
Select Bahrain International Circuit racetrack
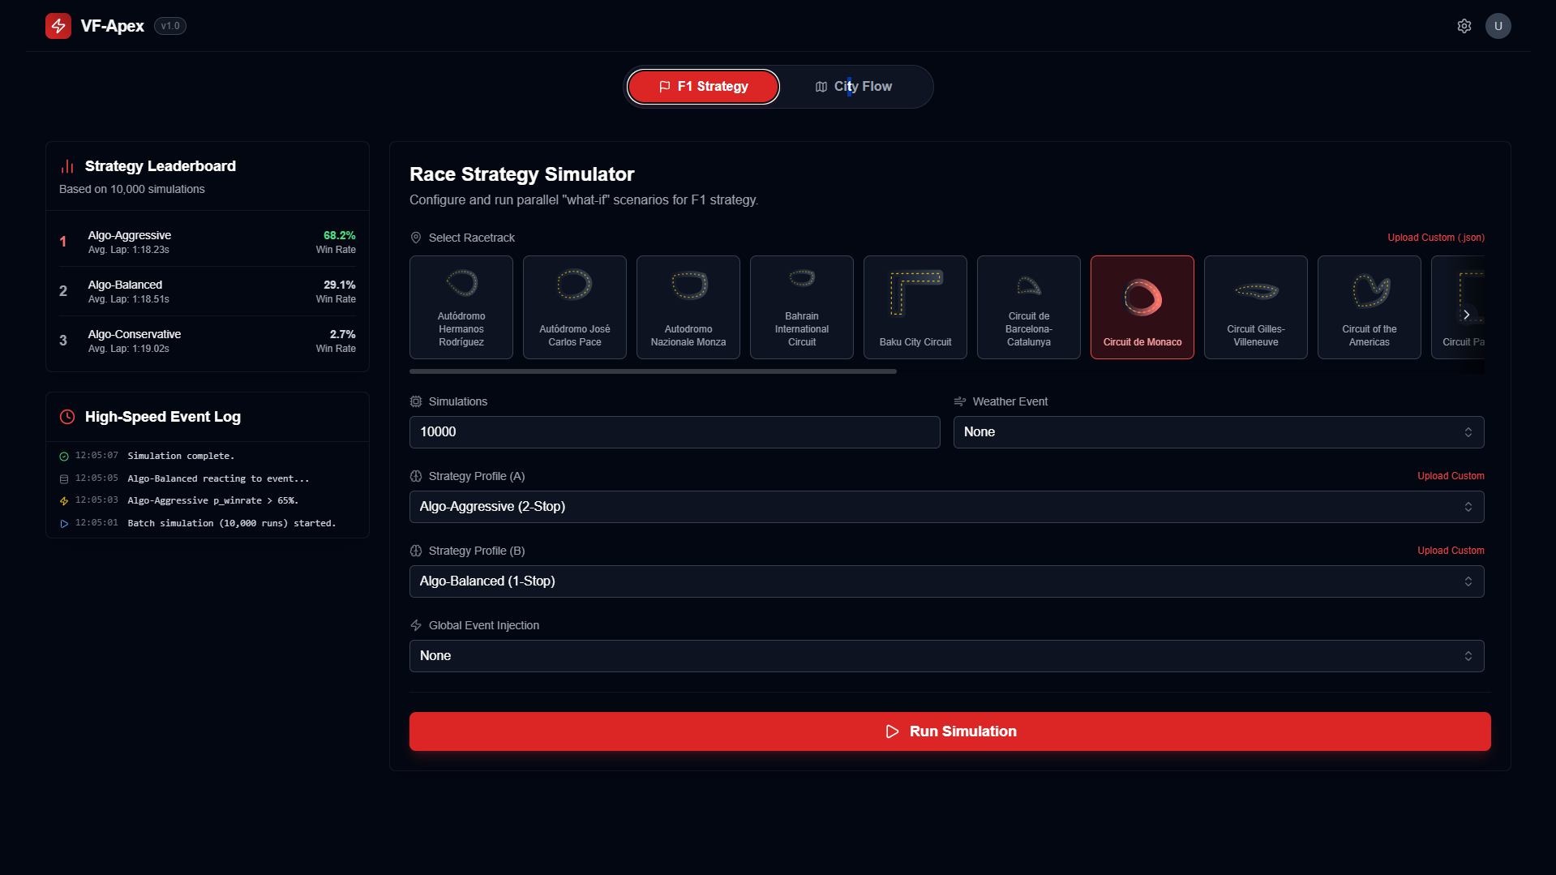pyautogui.click(x=802, y=307)
